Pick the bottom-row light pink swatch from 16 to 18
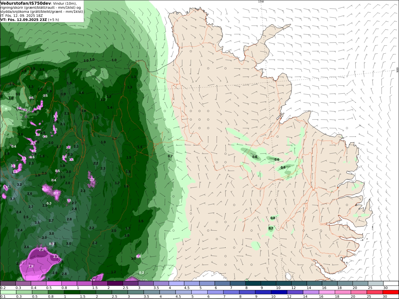This screenshot has width=399, height=299. pos(327,292)
